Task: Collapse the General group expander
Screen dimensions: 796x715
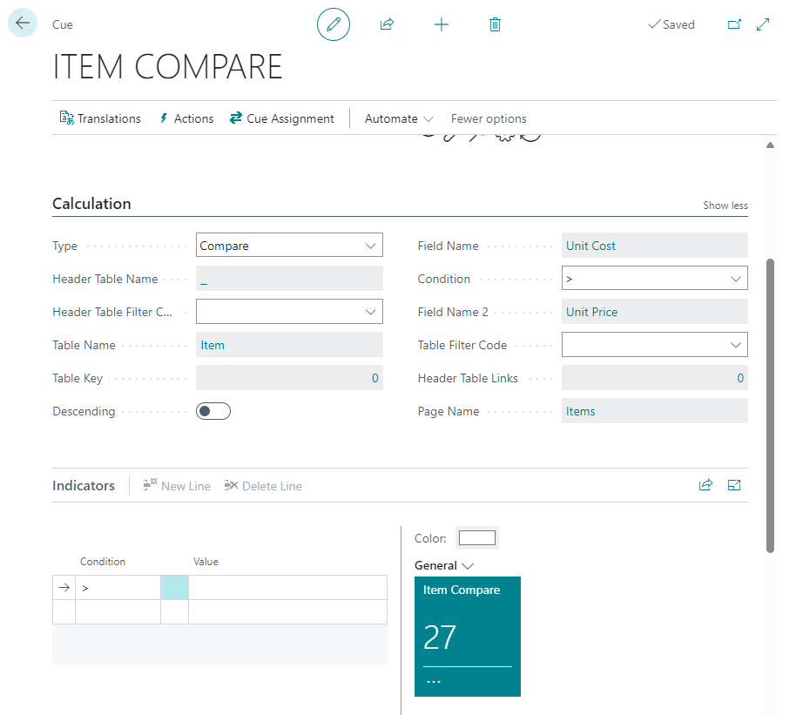Action: 444,565
